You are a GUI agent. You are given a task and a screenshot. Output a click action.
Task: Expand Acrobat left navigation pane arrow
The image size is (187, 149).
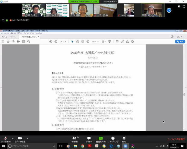(1, 88)
